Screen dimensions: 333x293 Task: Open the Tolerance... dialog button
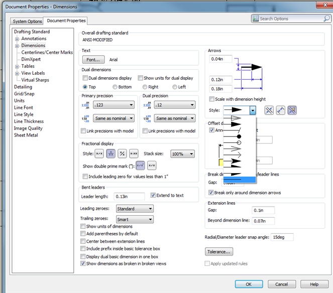click(x=219, y=252)
